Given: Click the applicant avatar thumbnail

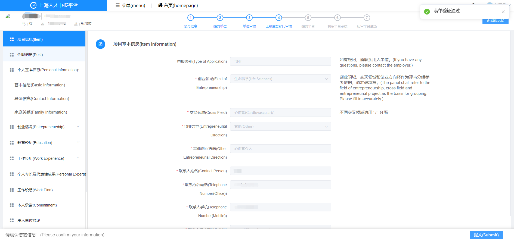Looking at the screenshot, I should click(x=8, y=16).
